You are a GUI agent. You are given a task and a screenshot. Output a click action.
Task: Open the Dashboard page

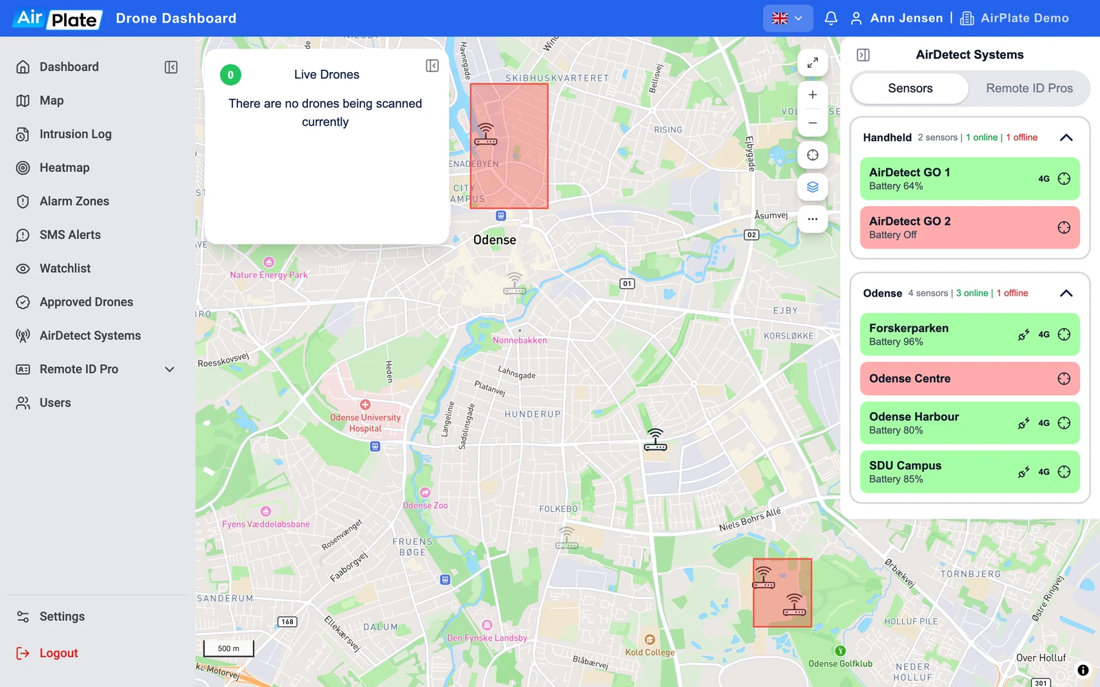(x=69, y=67)
